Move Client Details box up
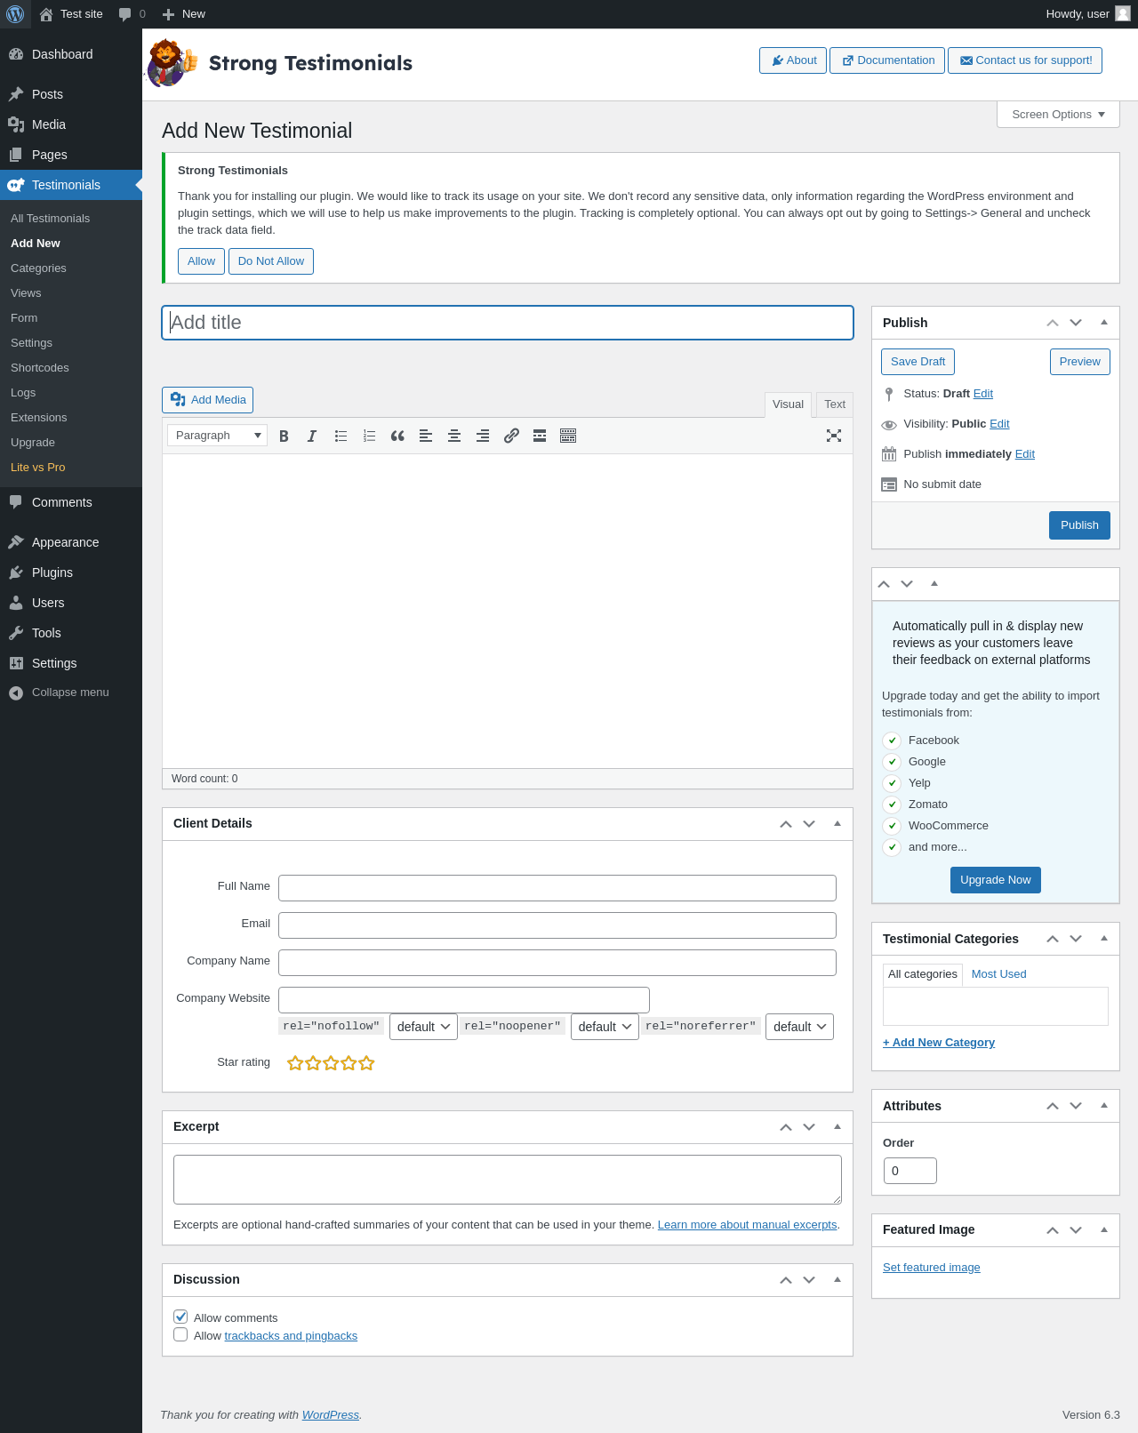This screenshot has width=1138, height=1433. (786, 824)
